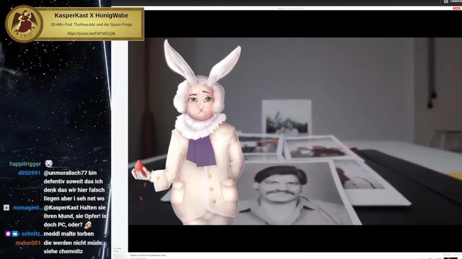Click the 'meddl malte torben' chat message
Image resolution: width=462 pixels, height=259 pixels.
tap(69, 234)
